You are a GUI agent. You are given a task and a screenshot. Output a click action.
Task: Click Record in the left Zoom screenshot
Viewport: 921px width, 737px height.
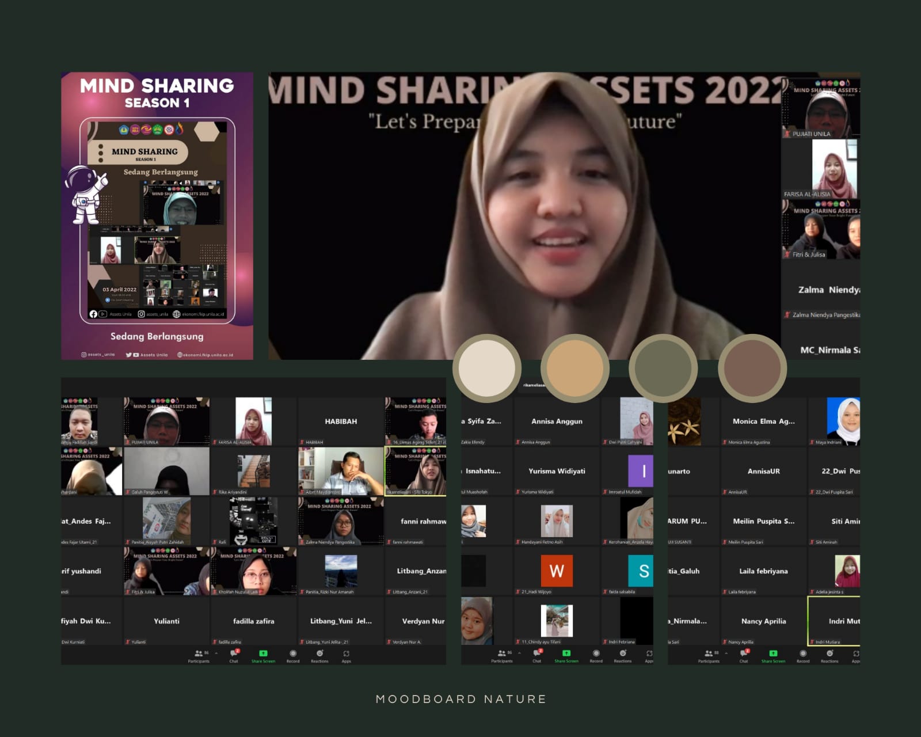[x=293, y=656]
